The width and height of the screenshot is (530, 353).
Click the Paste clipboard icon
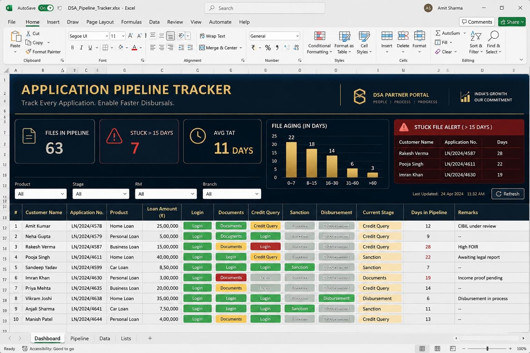[x=15, y=37]
